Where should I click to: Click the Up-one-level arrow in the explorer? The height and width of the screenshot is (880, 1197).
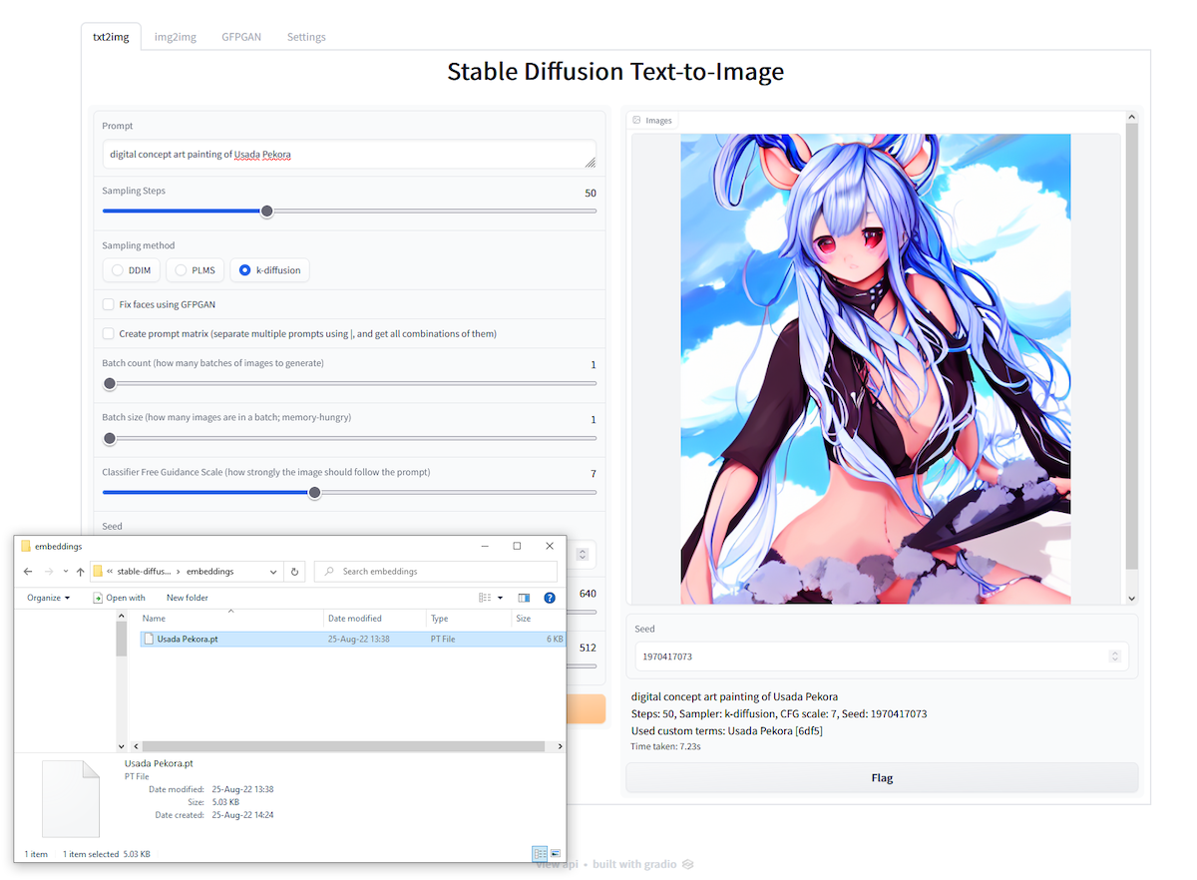(x=79, y=572)
